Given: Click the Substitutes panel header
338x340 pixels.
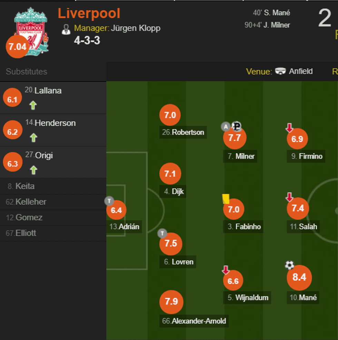Looking at the screenshot, I should tap(27, 72).
